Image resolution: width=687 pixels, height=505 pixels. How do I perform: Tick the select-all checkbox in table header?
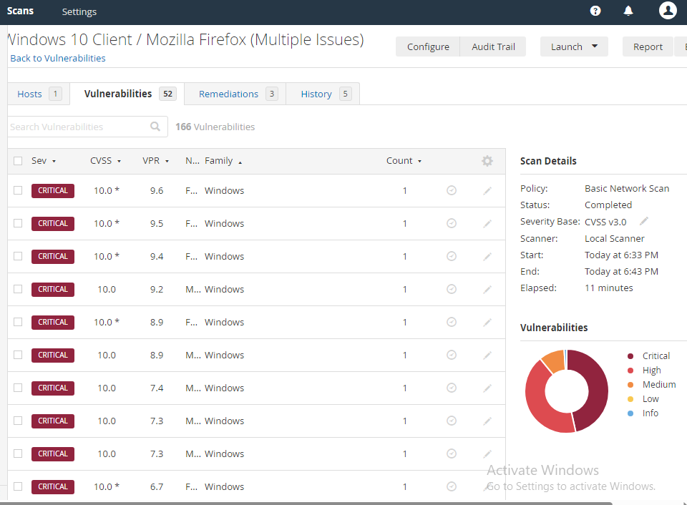(x=18, y=161)
